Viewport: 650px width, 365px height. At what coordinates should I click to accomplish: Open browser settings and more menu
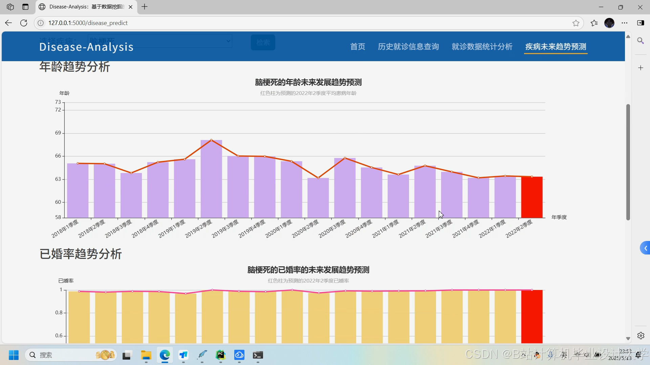[624, 23]
